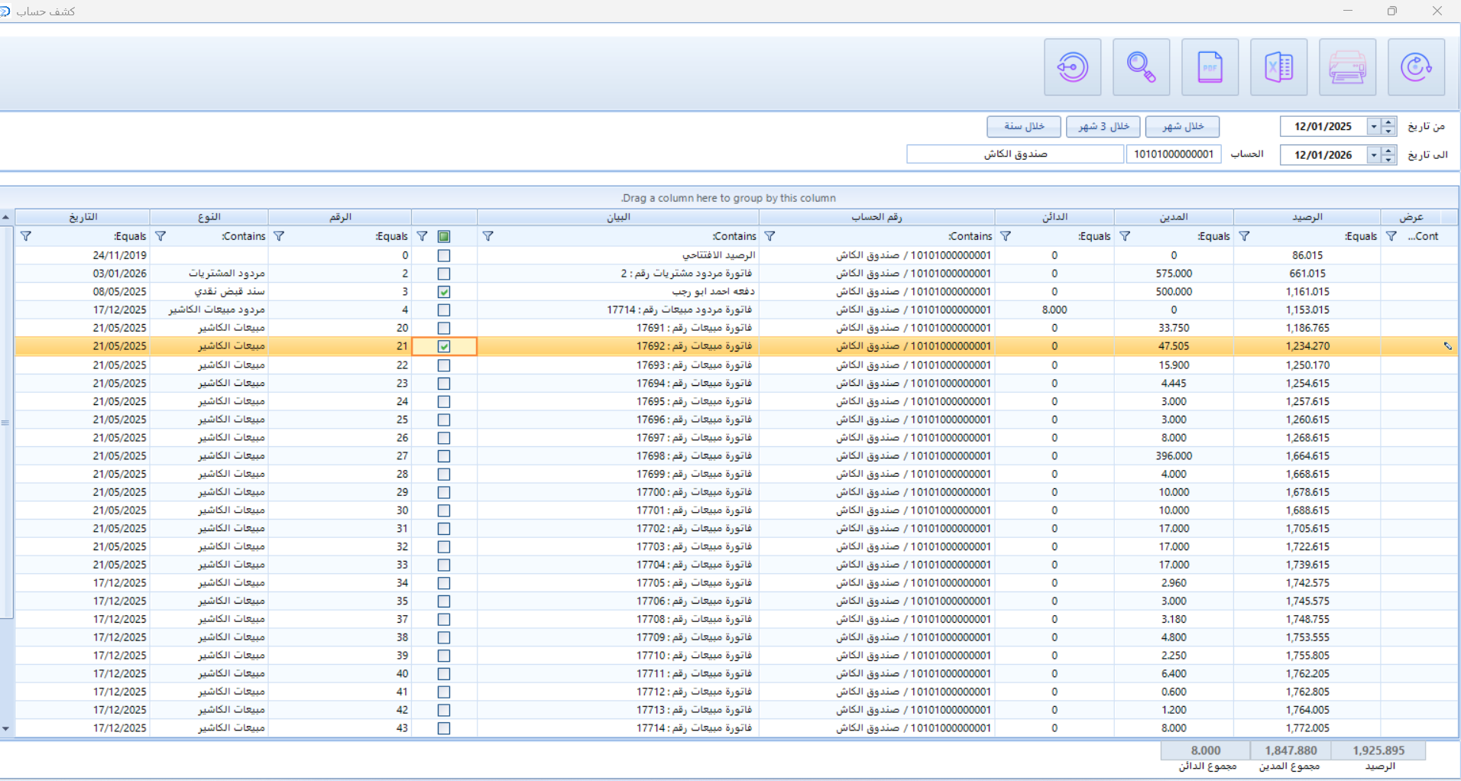Screen dimensions: 1461x781
Task: Print the account statement
Action: (x=1347, y=67)
